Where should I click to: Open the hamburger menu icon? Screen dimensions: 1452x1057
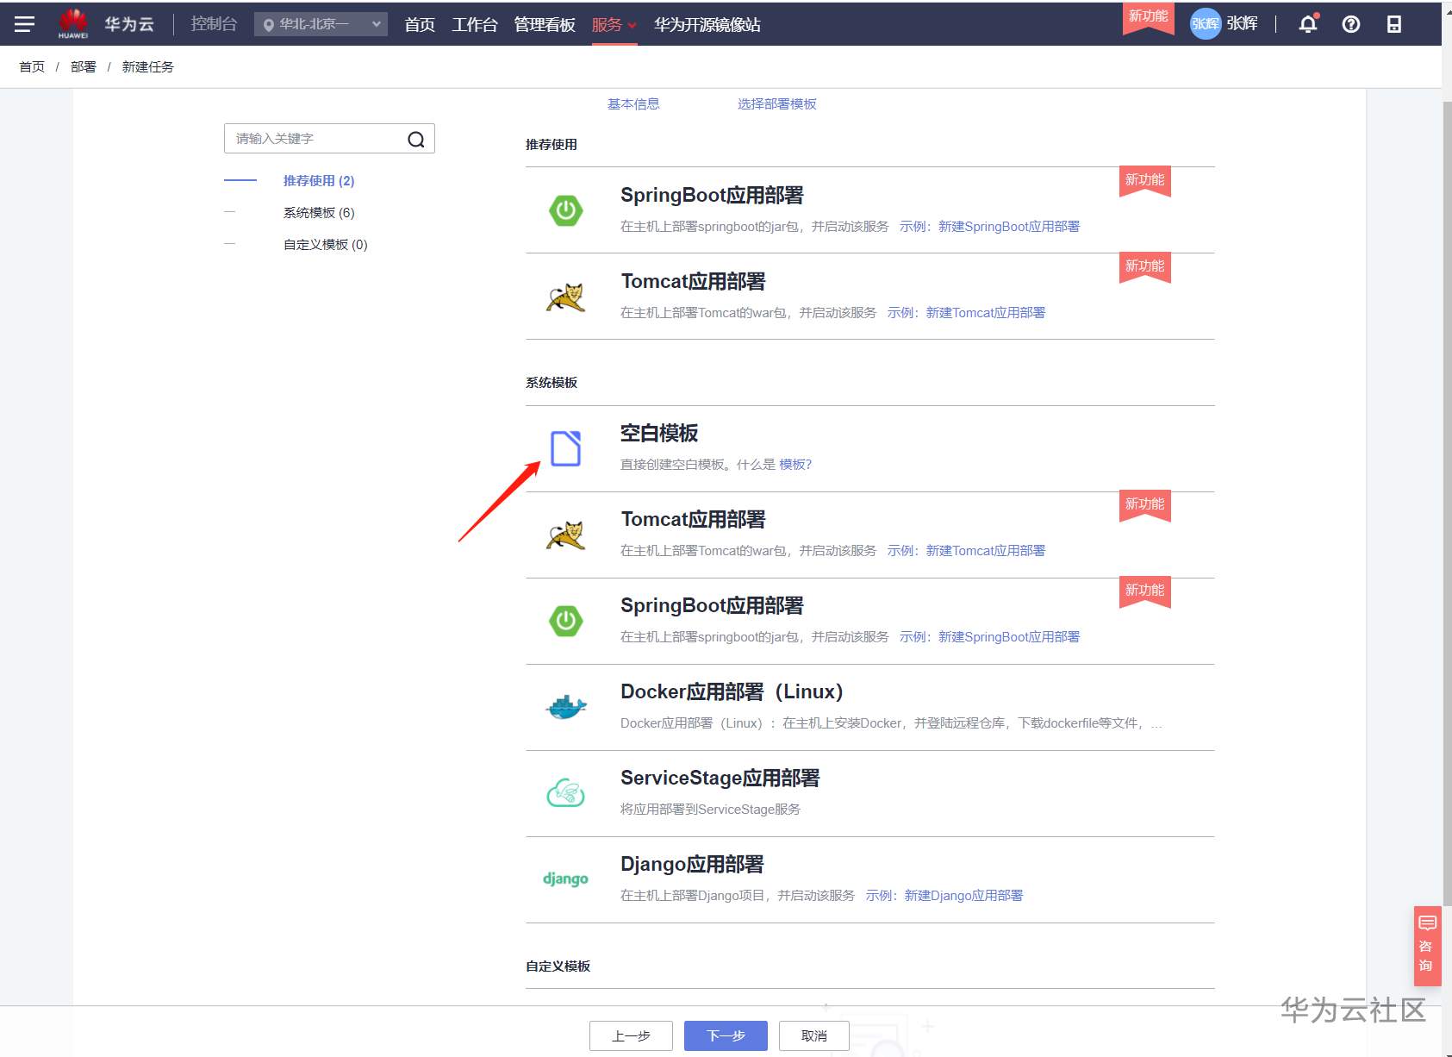tap(25, 24)
